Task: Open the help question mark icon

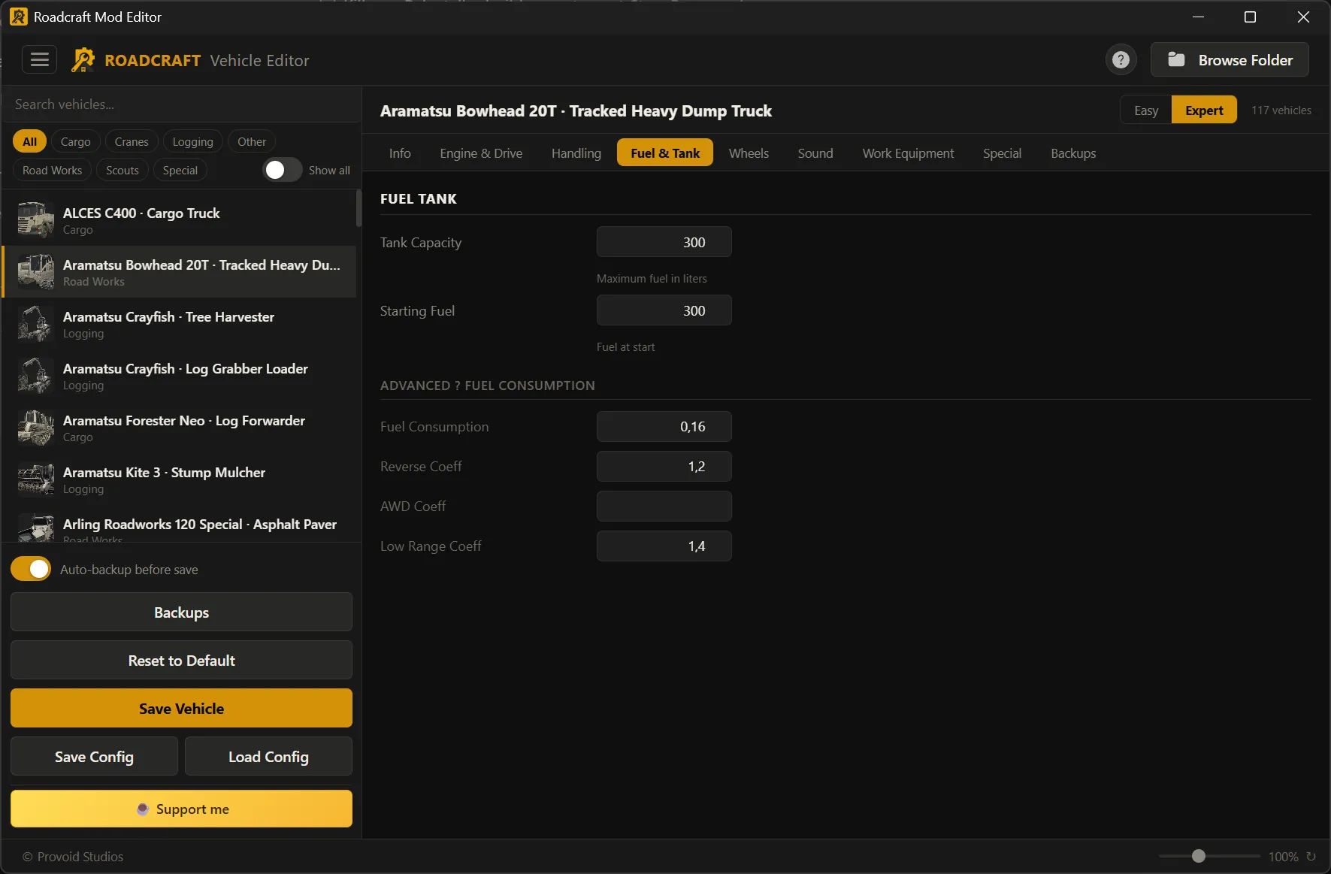Action: pyautogui.click(x=1121, y=60)
